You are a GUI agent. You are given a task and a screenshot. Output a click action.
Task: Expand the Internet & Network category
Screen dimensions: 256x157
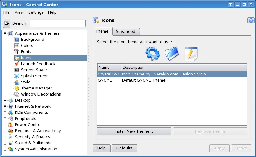(5, 106)
